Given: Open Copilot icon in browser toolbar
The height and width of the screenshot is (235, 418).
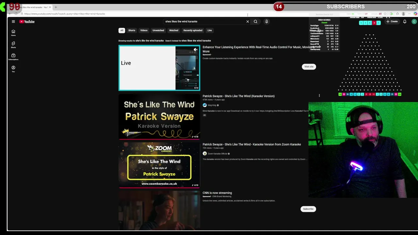Looking at the screenshot, I should [x=415, y=14].
